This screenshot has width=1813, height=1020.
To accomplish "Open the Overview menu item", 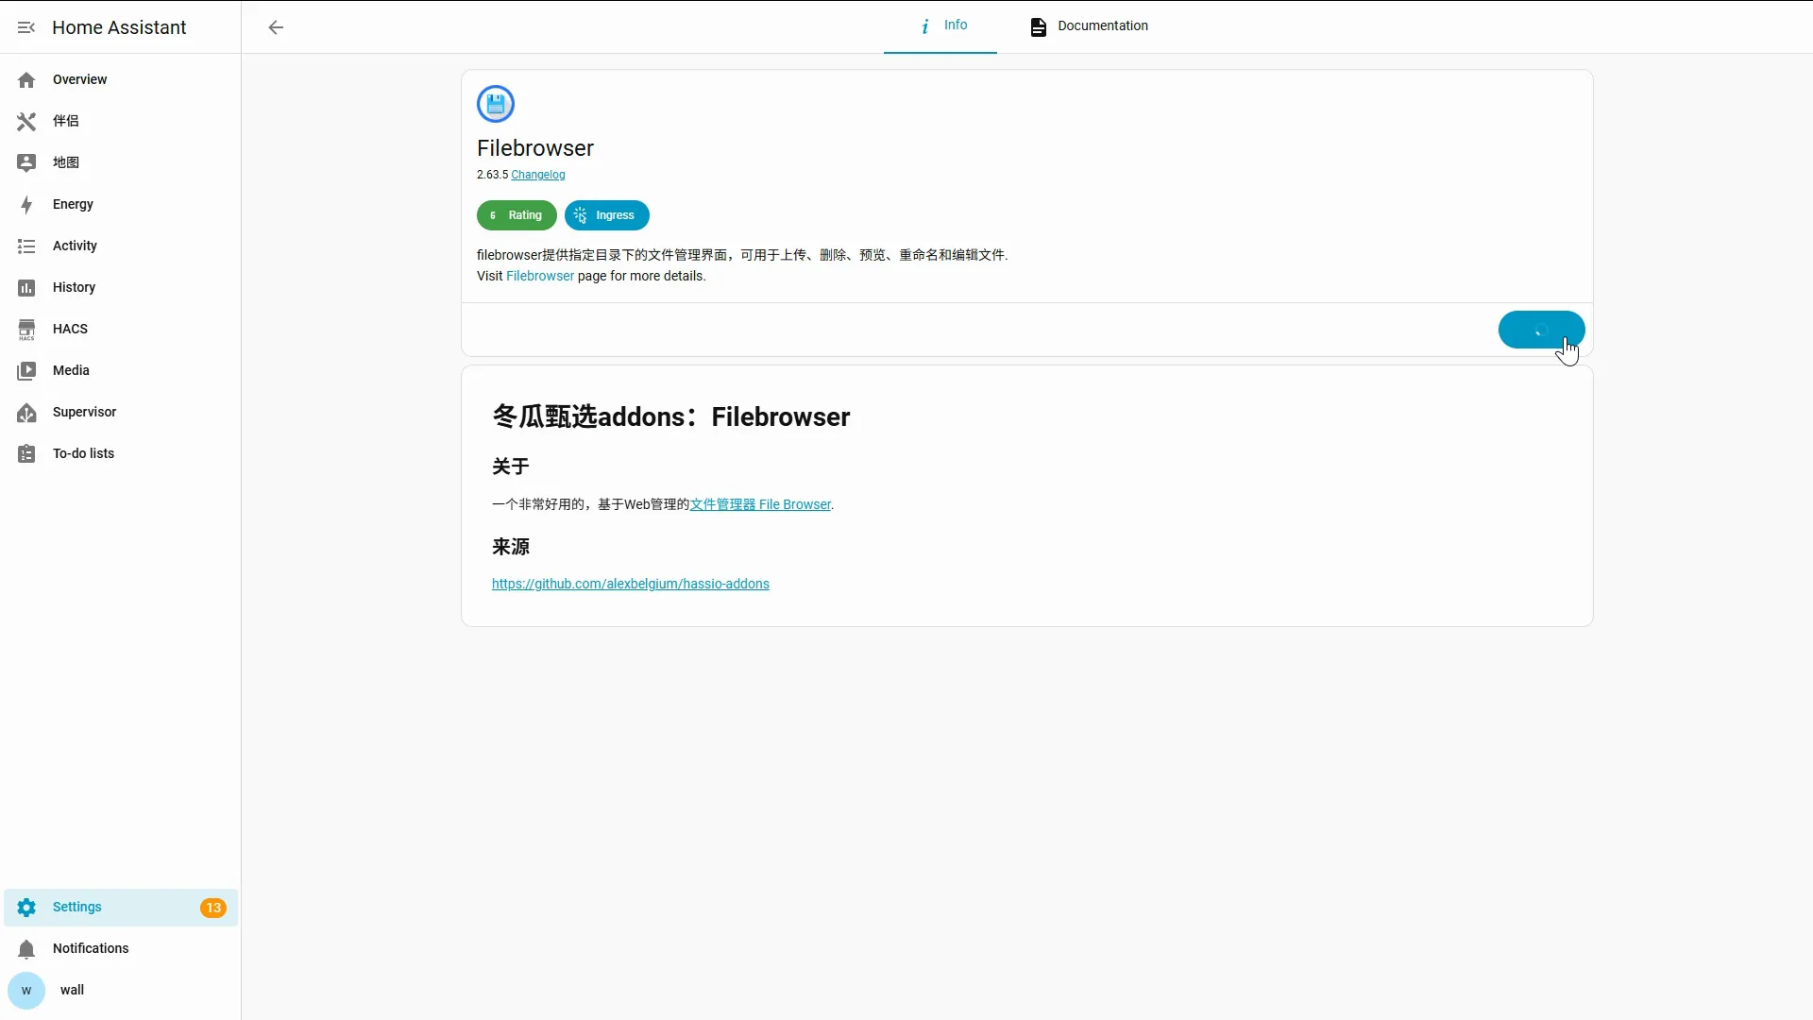I will pos(121,80).
